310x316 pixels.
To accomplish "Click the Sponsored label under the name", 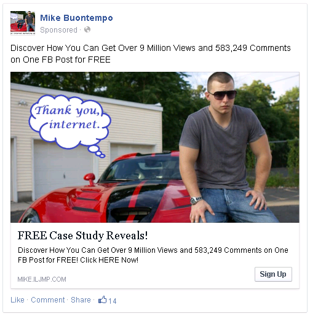I will [x=58, y=30].
